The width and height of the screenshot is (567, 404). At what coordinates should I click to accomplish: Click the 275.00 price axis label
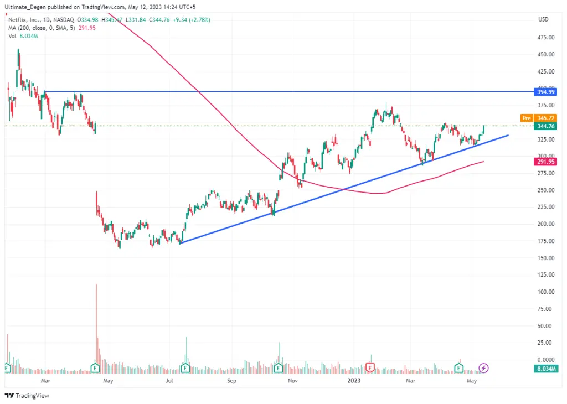click(x=545, y=173)
